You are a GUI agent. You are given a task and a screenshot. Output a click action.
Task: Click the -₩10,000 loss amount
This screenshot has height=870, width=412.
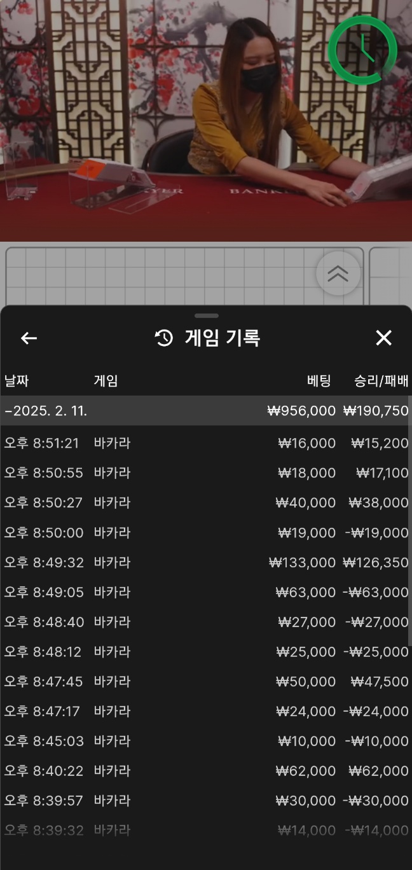point(377,742)
